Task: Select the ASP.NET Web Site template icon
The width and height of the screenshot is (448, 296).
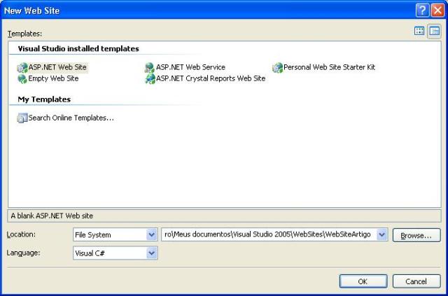Action: coord(22,68)
